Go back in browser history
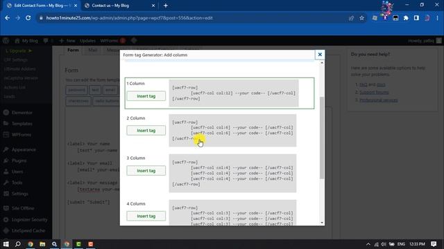 pyautogui.click(x=8, y=18)
